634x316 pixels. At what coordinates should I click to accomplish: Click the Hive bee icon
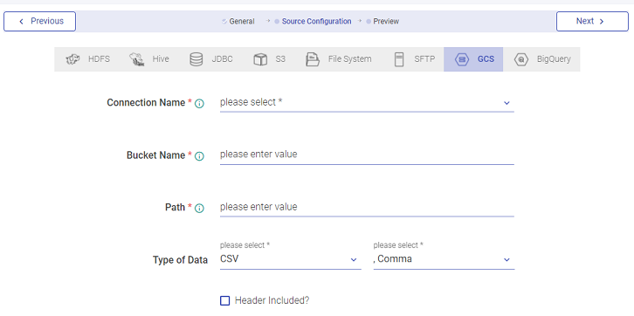point(136,59)
